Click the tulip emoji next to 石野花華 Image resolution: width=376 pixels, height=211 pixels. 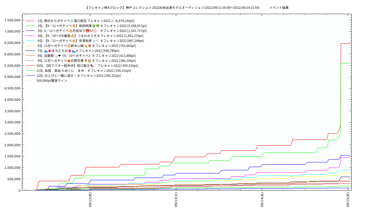85,61
